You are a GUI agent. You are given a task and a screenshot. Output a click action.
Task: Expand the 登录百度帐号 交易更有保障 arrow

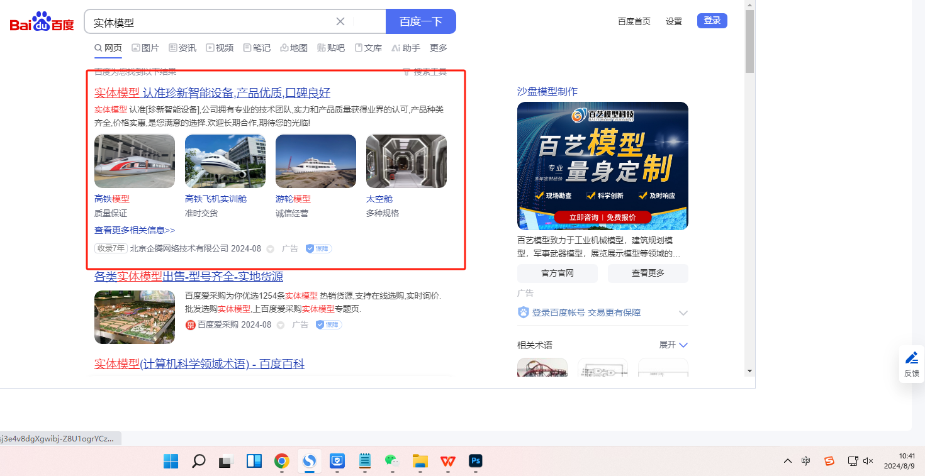[x=683, y=313]
